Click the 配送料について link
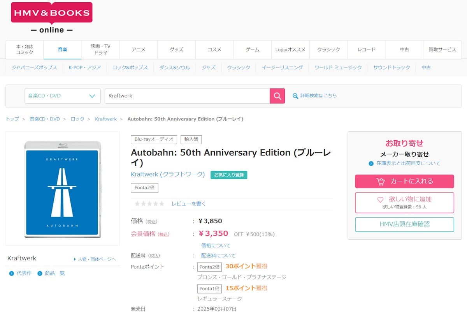The width and height of the screenshot is (467, 318). pyautogui.click(x=218, y=256)
